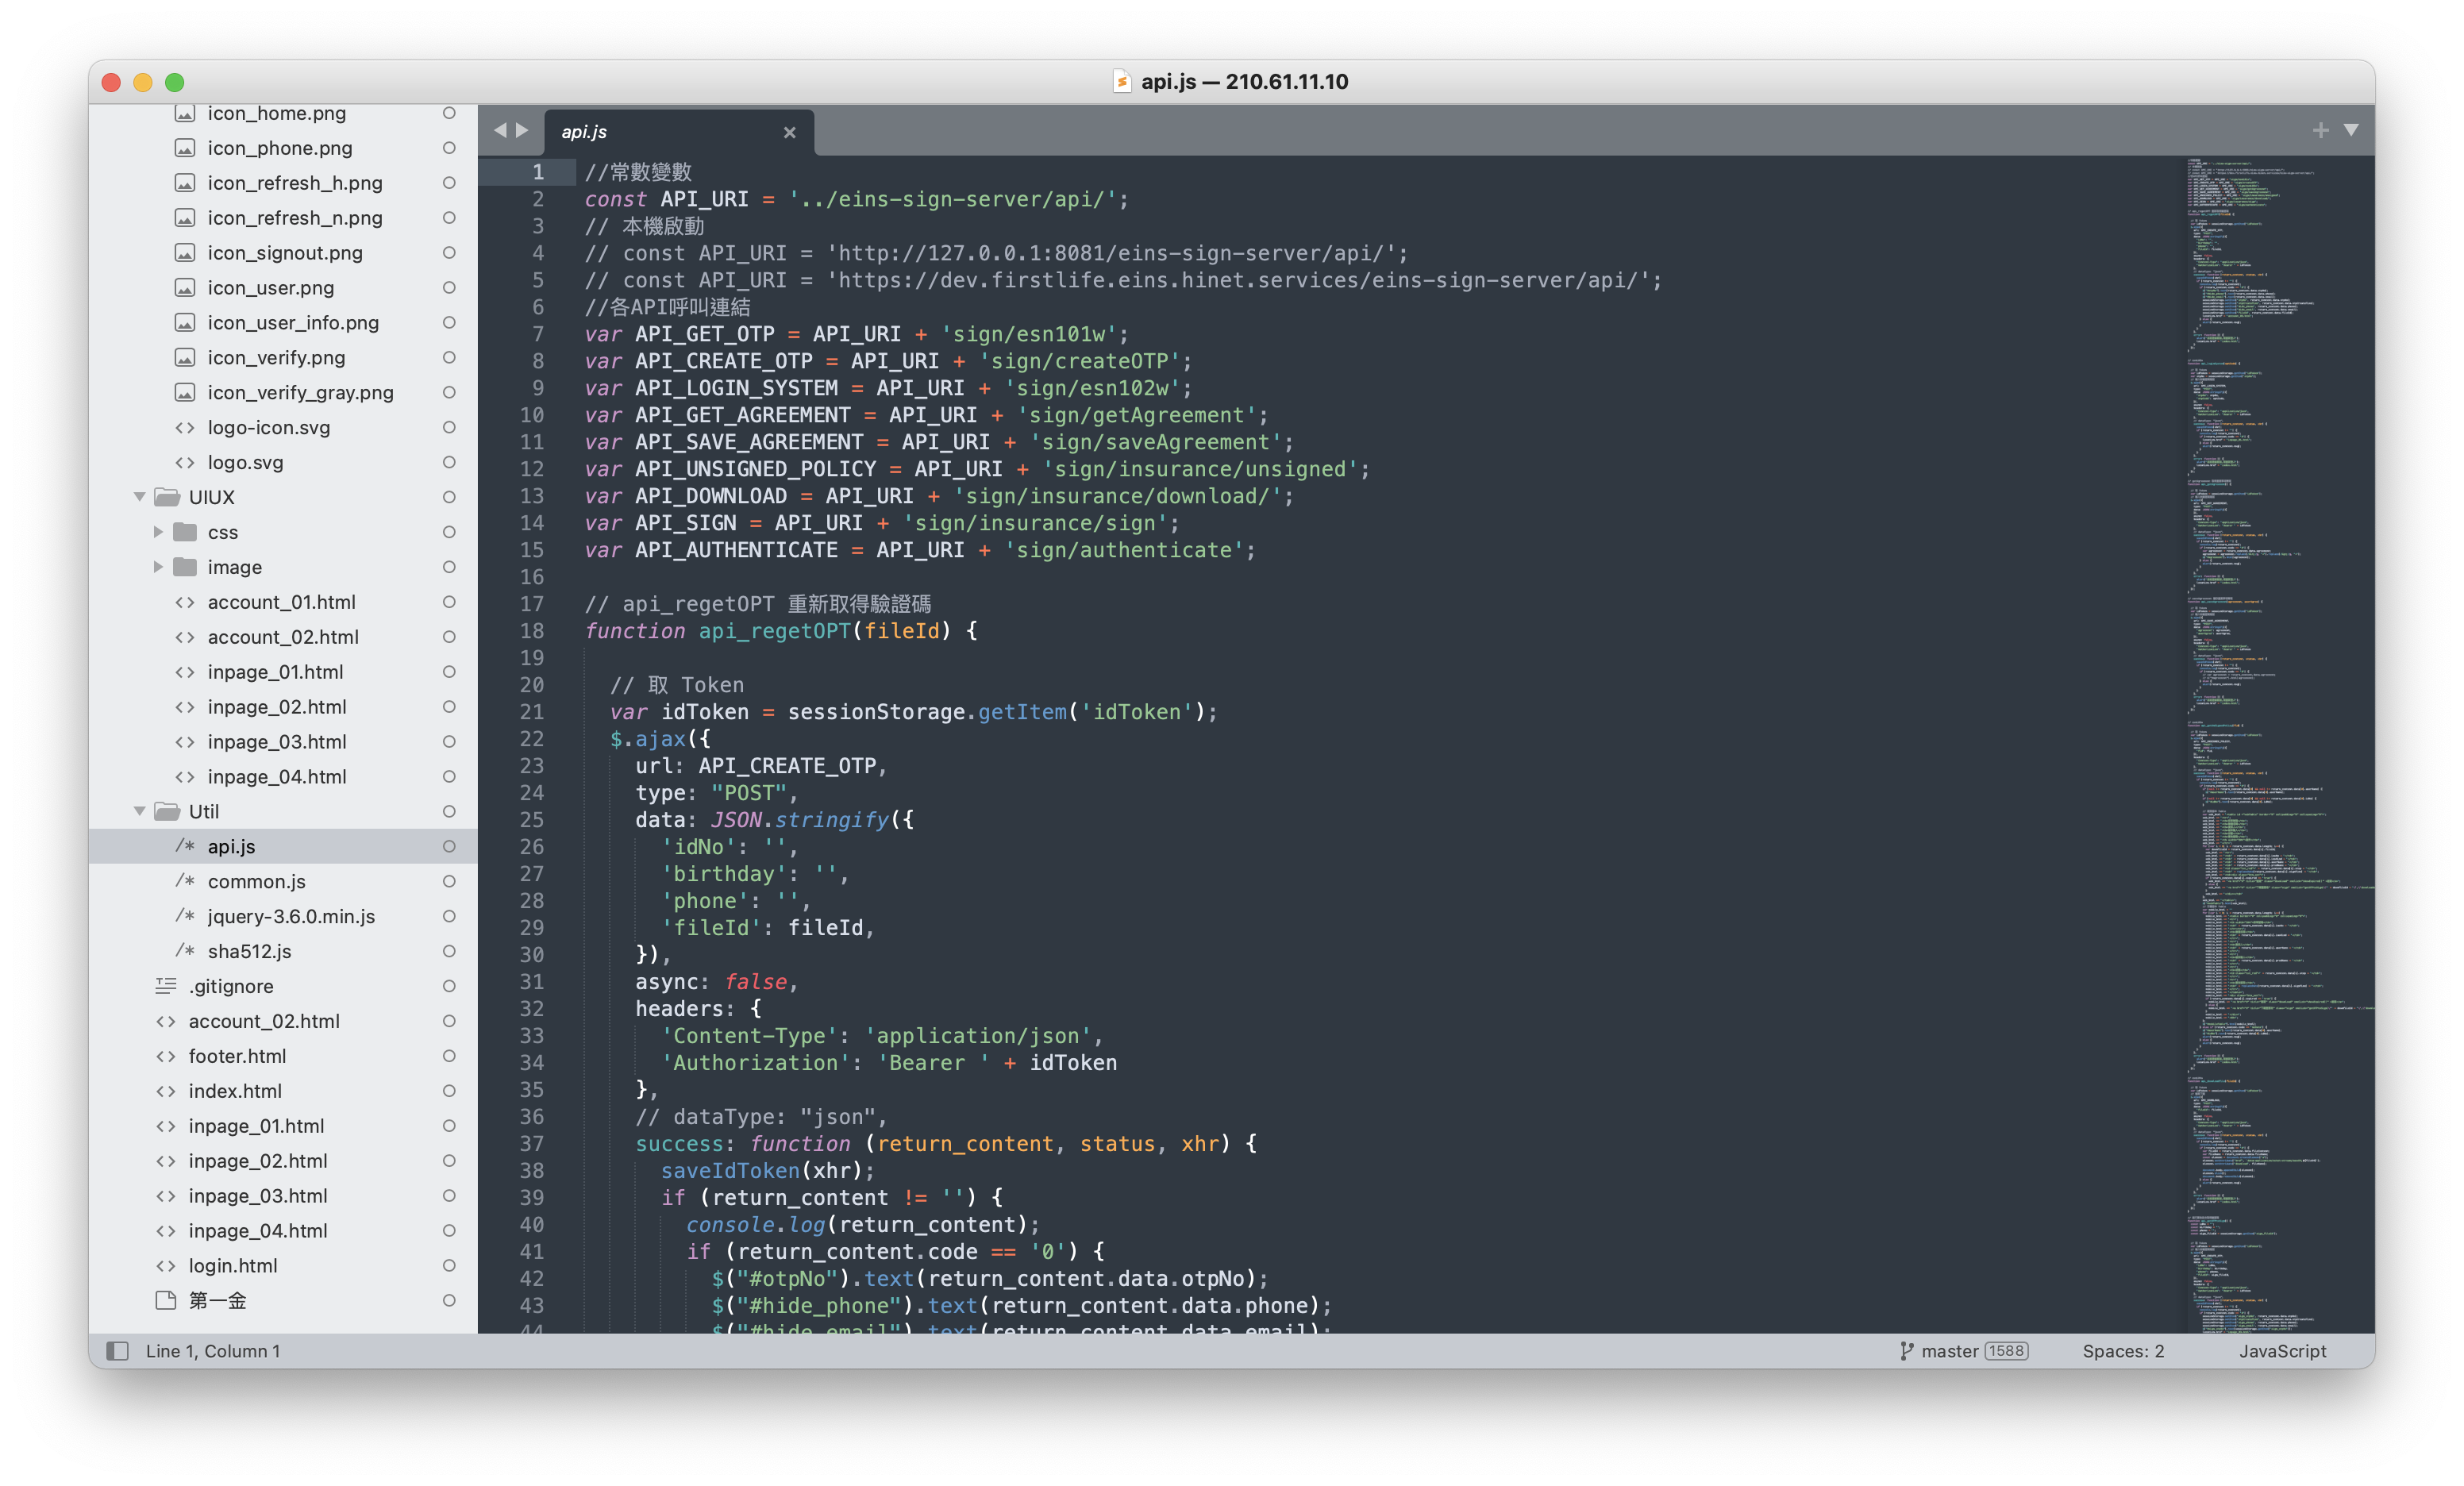Open icon_verify_gray.png file

301,393
